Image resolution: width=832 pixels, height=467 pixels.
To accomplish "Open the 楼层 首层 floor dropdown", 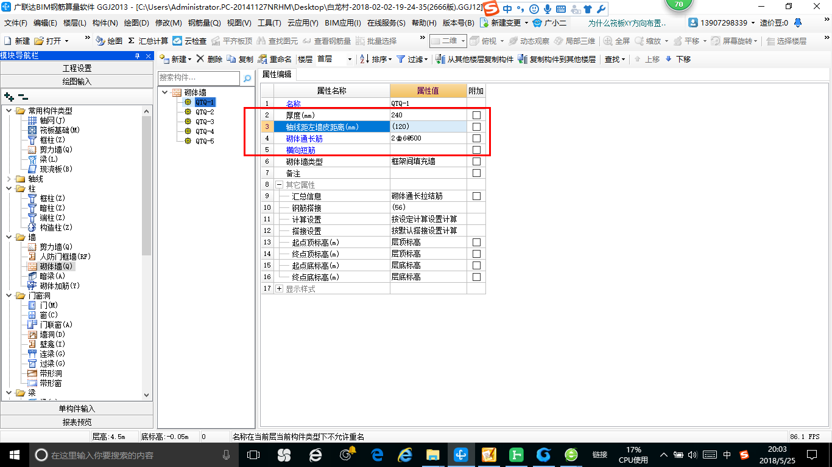I will click(x=349, y=59).
